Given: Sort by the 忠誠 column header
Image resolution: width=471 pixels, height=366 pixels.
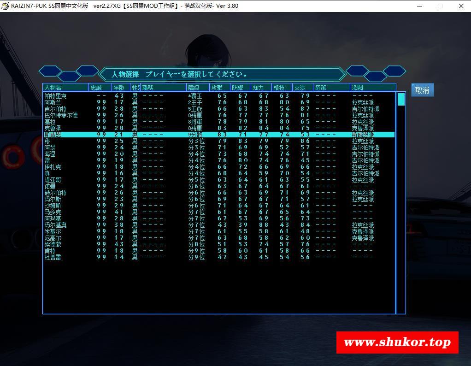Looking at the screenshot, I should coord(100,88).
